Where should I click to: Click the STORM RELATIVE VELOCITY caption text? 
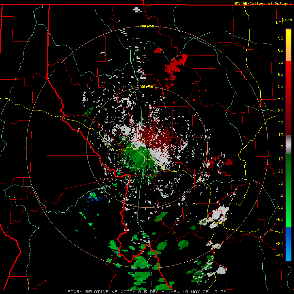[101, 292]
